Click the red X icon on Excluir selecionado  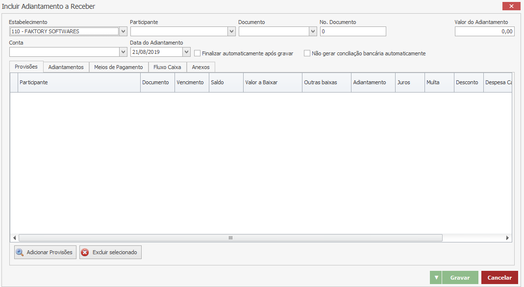point(85,252)
